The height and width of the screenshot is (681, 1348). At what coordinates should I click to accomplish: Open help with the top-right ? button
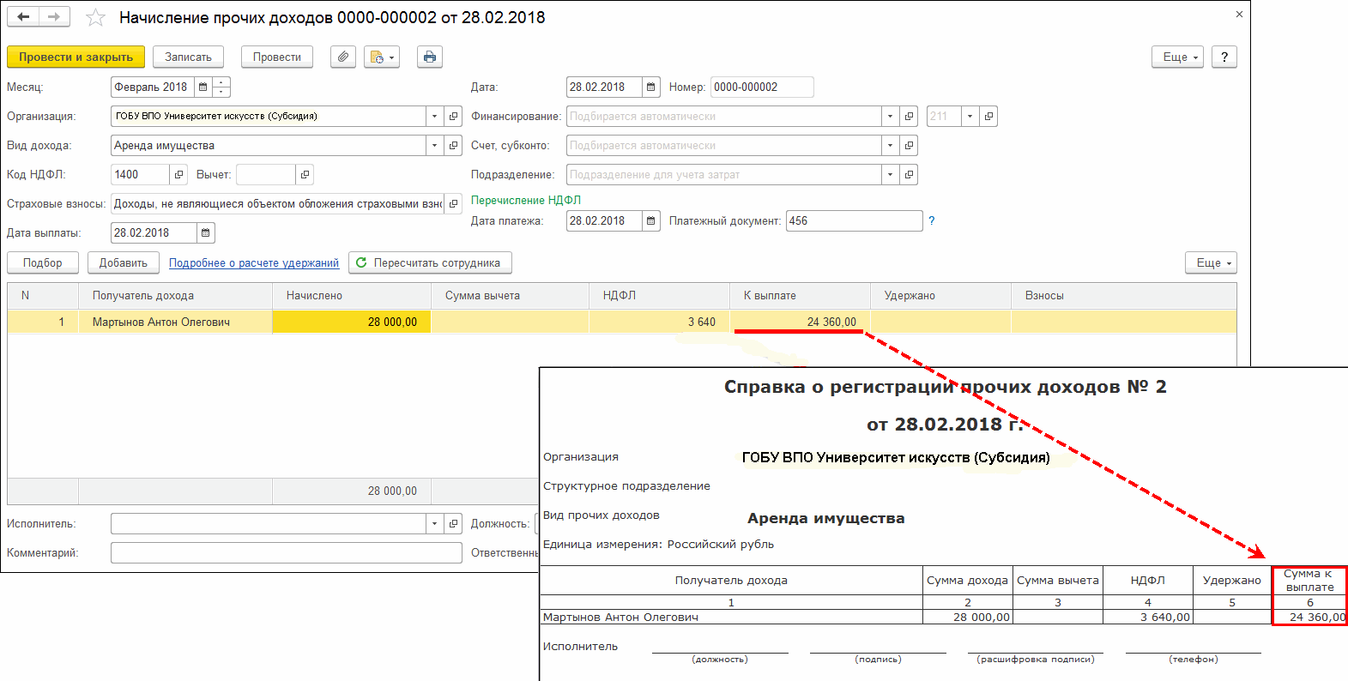click(1224, 57)
